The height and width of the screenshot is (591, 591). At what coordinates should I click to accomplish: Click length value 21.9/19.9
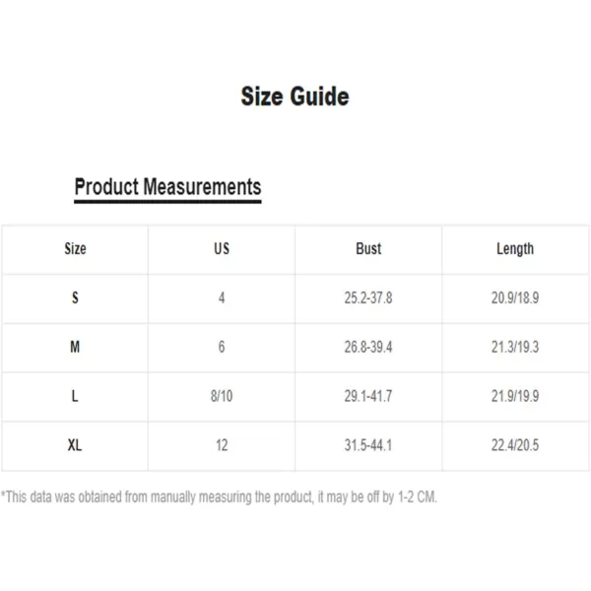[515, 396]
